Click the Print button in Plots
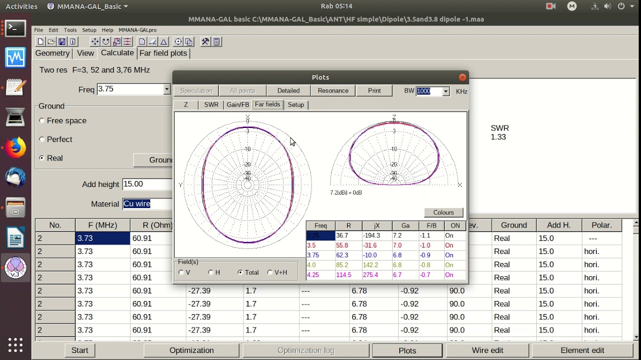This screenshot has height=360, width=641. [x=374, y=90]
